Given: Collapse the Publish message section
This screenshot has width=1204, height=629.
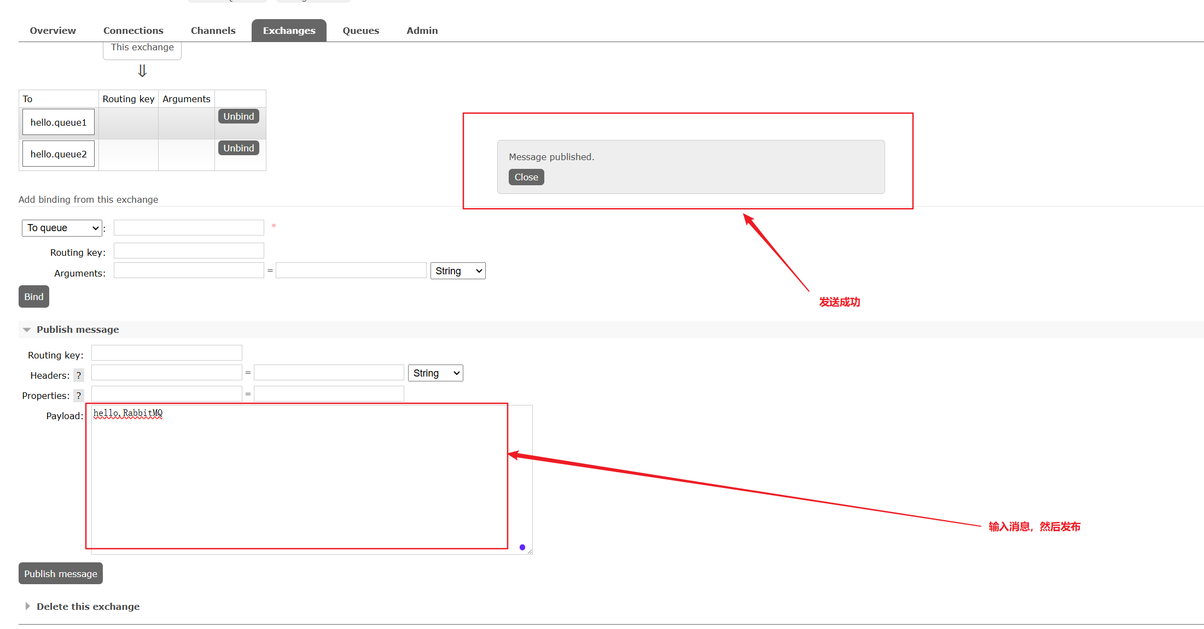Looking at the screenshot, I should (x=77, y=330).
